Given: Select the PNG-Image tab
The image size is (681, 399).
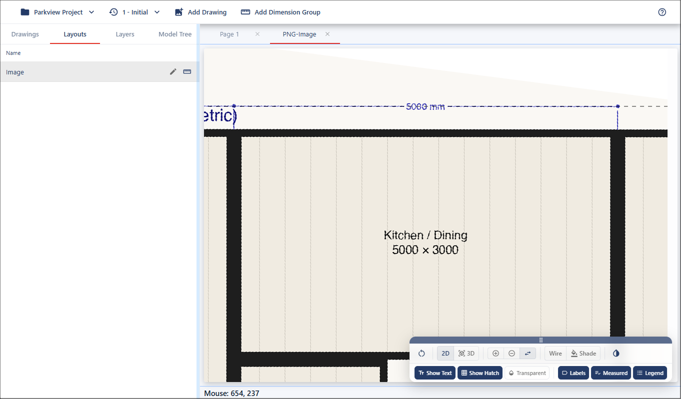Looking at the screenshot, I should click(x=299, y=34).
